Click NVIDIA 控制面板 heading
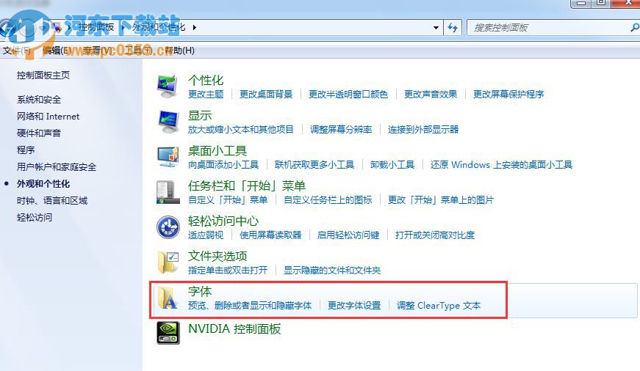Screen dimensions: 640x371 coord(234,328)
